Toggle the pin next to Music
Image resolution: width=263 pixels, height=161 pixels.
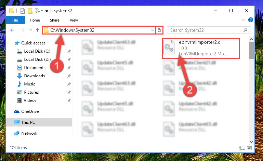click(69, 84)
